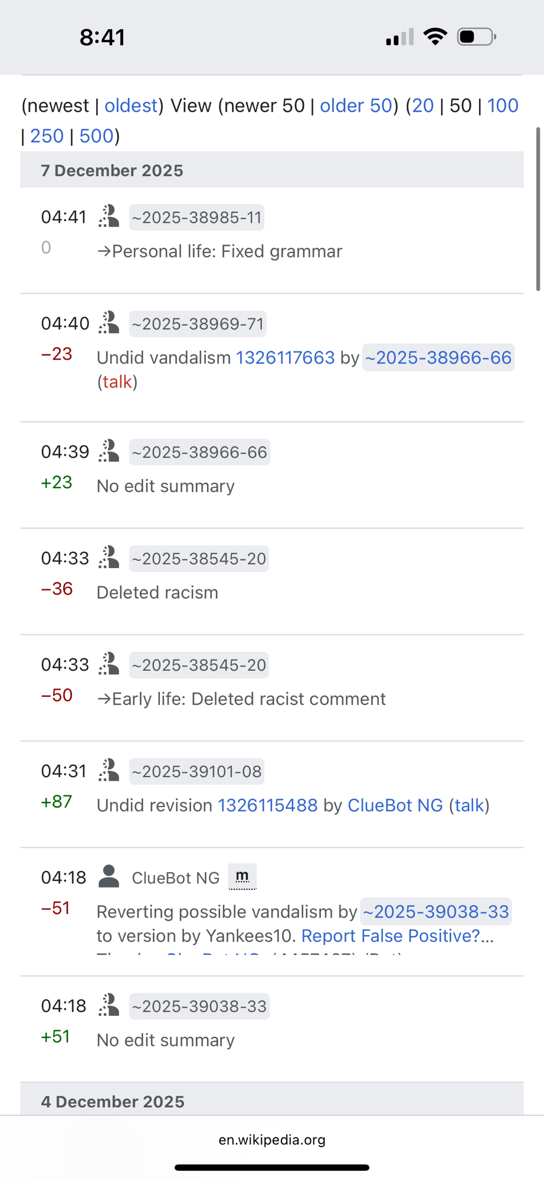Set page size to 20 entries
Viewport: 544px width, 1181px height.
[423, 106]
